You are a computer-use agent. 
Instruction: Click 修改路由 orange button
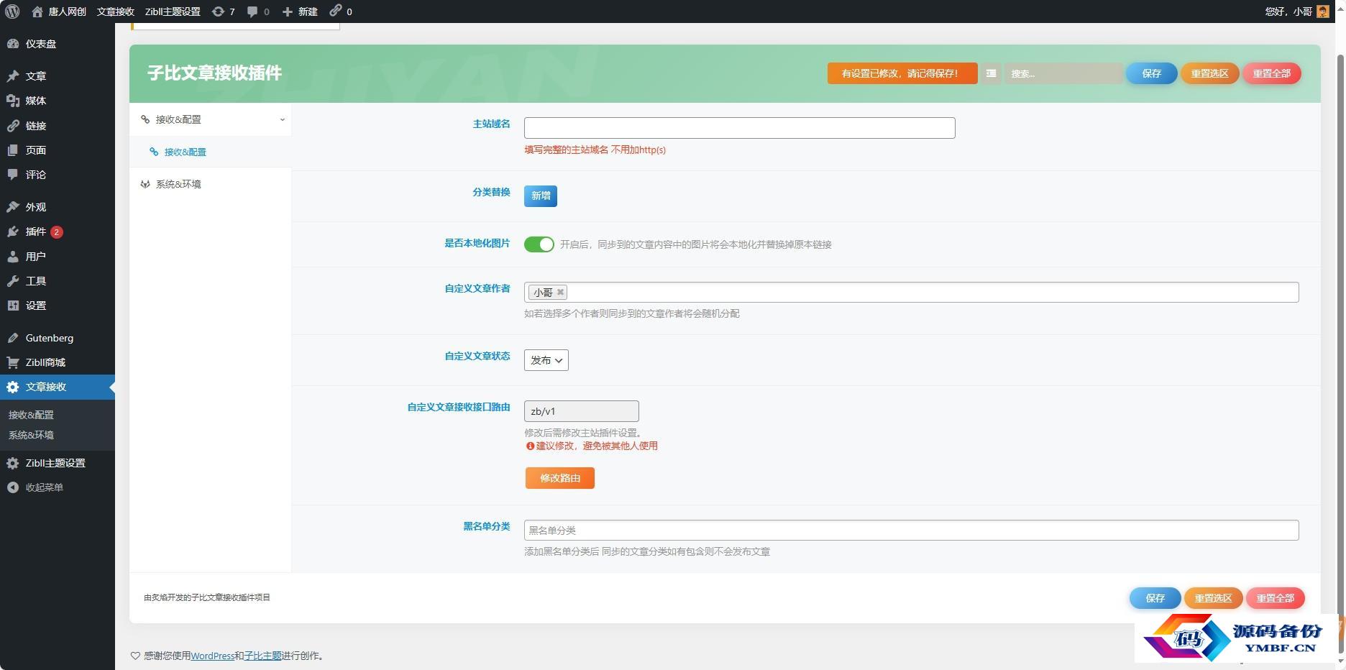pyautogui.click(x=559, y=478)
